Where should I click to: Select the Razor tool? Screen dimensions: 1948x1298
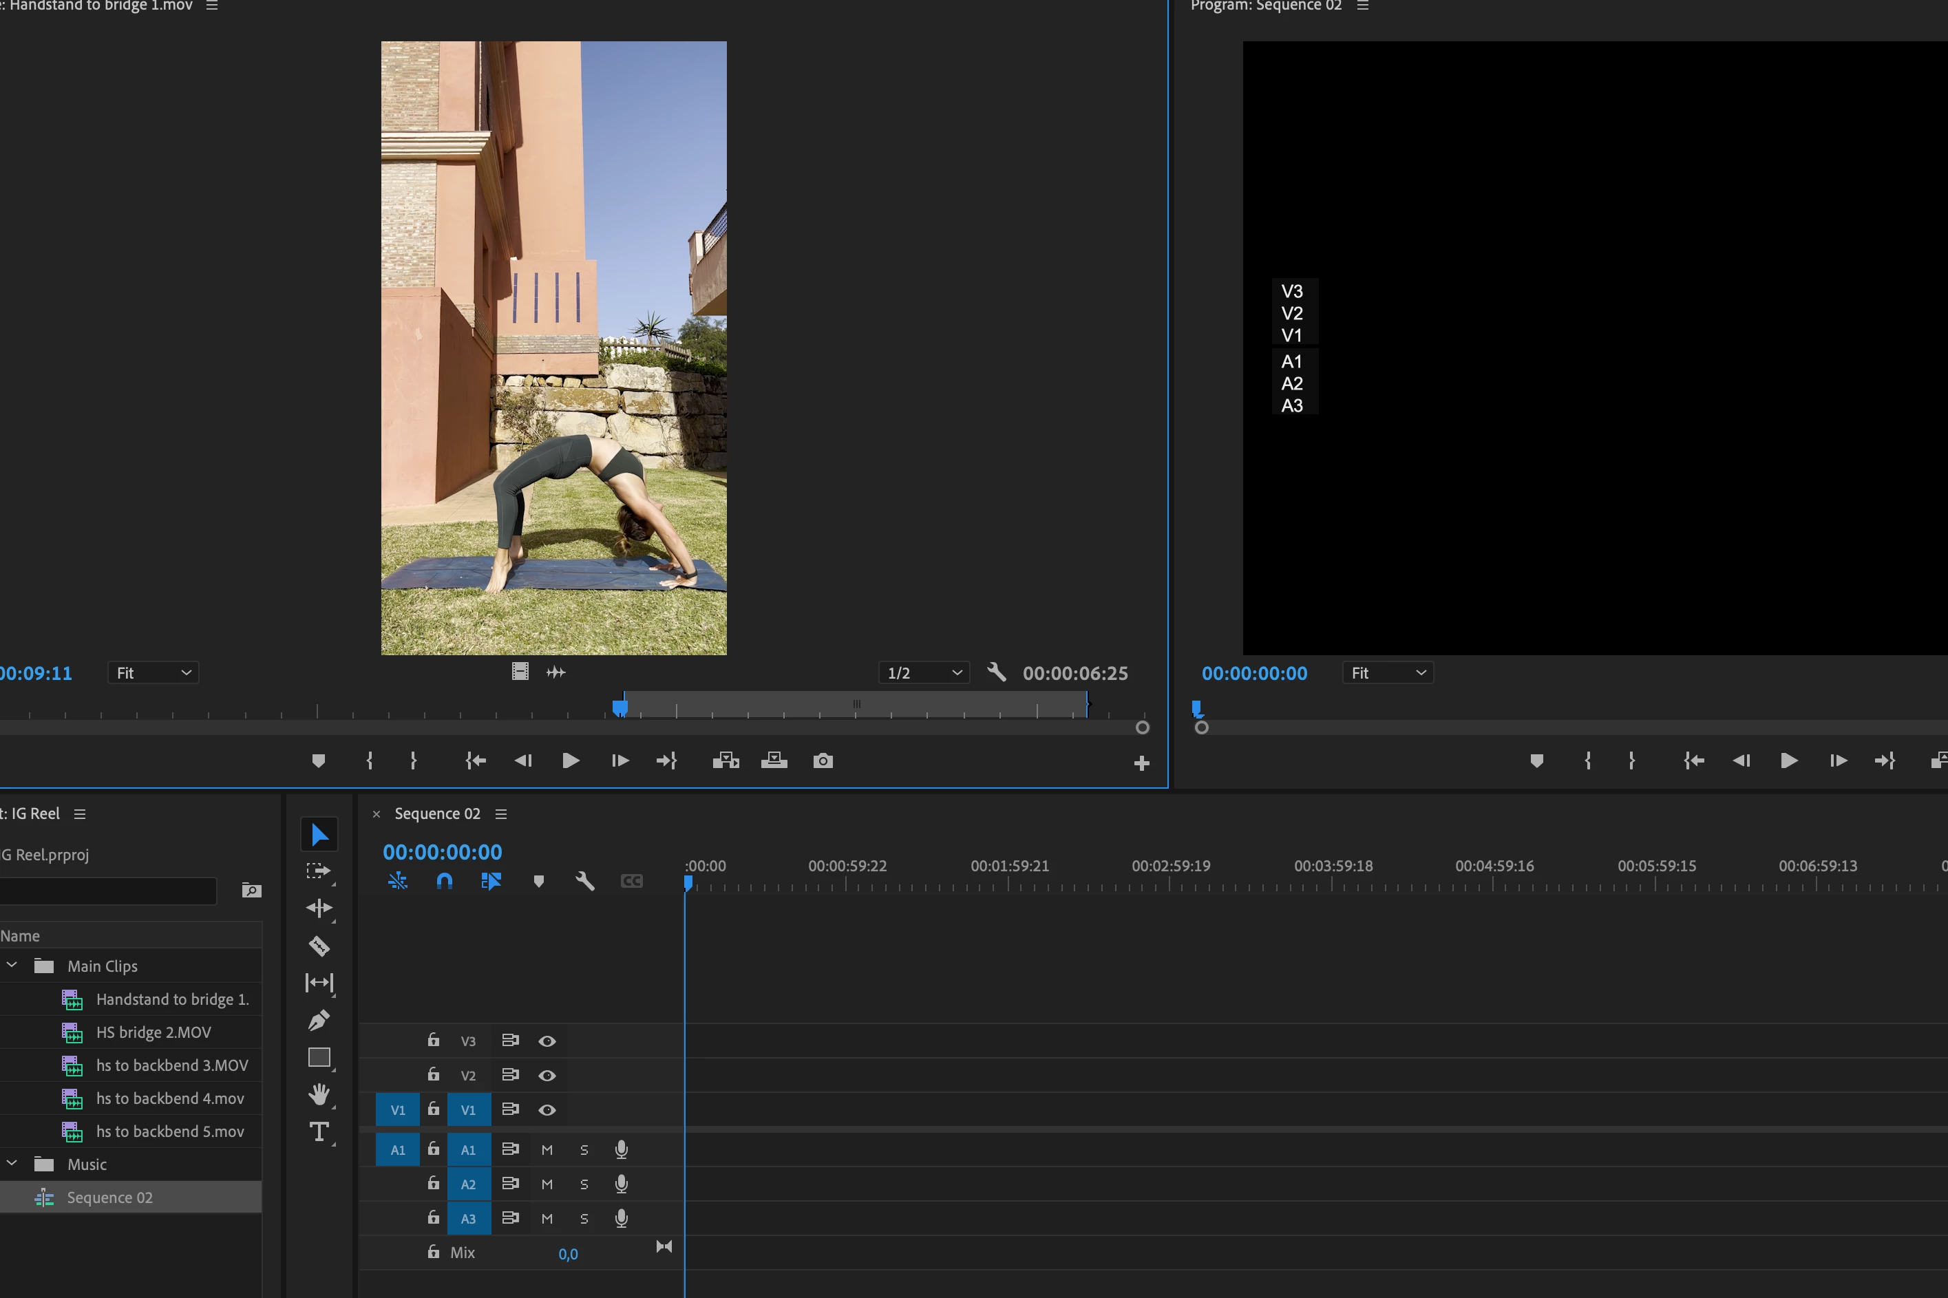point(319,946)
